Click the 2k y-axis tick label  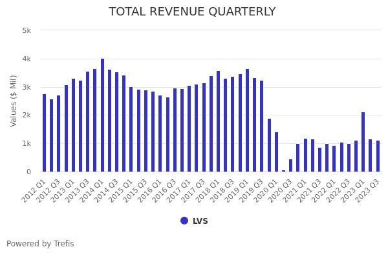point(27,115)
